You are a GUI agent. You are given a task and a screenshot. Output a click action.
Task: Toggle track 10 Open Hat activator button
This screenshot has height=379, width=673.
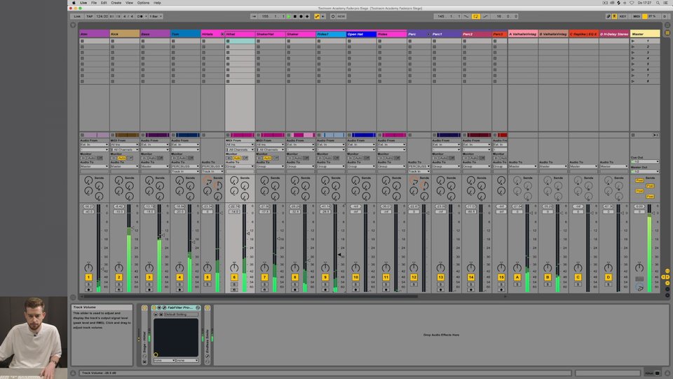click(356, 277)
